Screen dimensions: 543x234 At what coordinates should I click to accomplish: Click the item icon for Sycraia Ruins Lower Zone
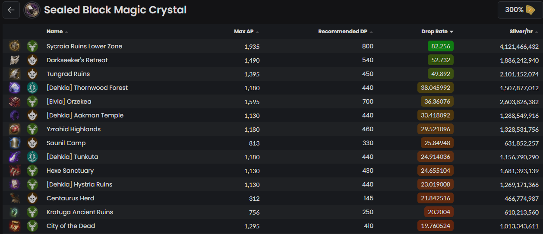pyautogui.click(x=15, y=46)
